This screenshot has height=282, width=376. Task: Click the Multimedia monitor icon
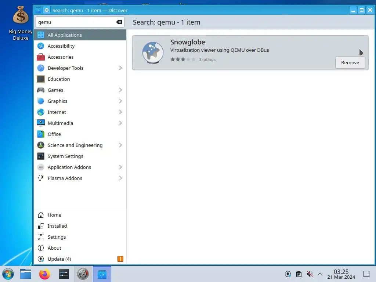coord(40,123)
